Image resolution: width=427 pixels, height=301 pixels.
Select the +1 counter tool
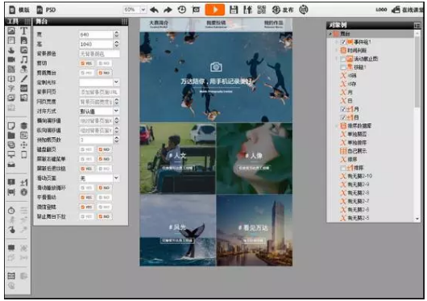coord(24,182)
